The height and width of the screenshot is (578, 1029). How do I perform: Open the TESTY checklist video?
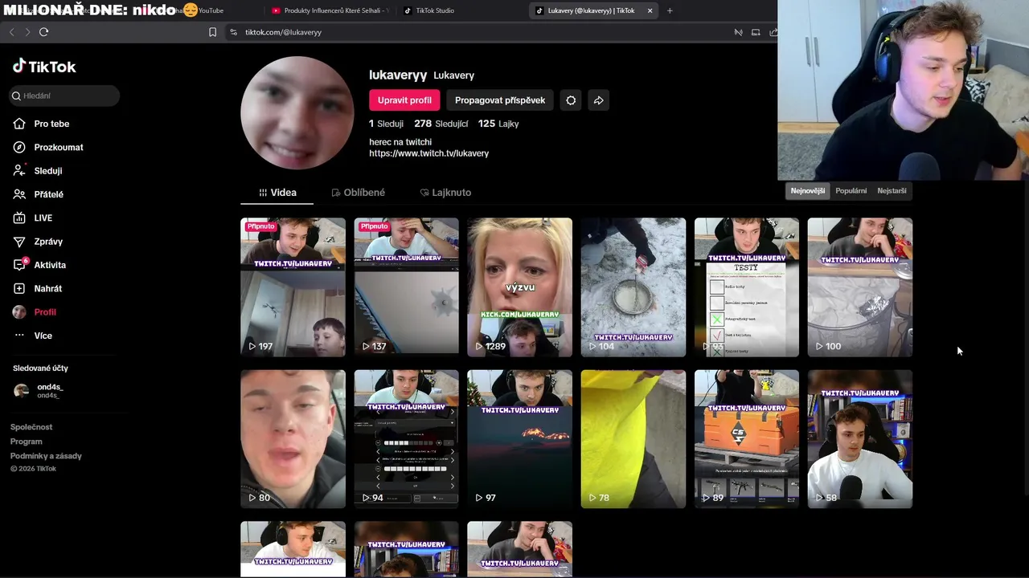746,287
